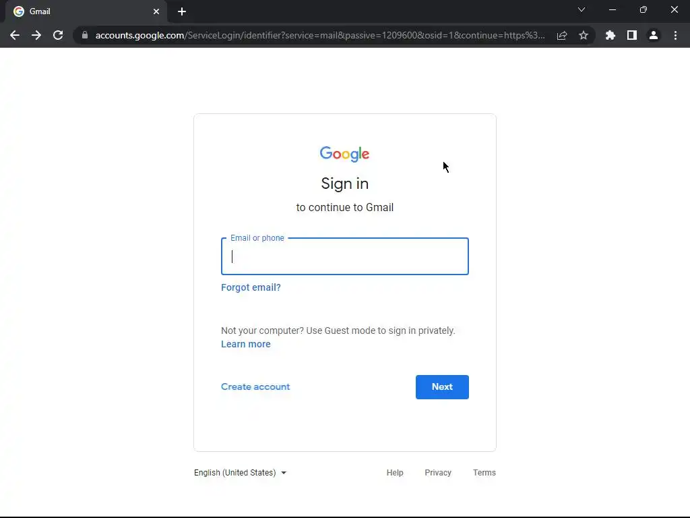
Task: Click the 'to continue to Gmail' text
Action: coord(344,208)
